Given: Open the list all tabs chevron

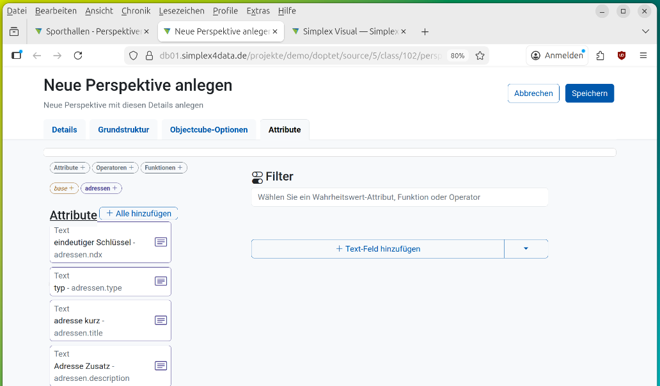Looking at the screenshot, I should [x=645, y=31].
